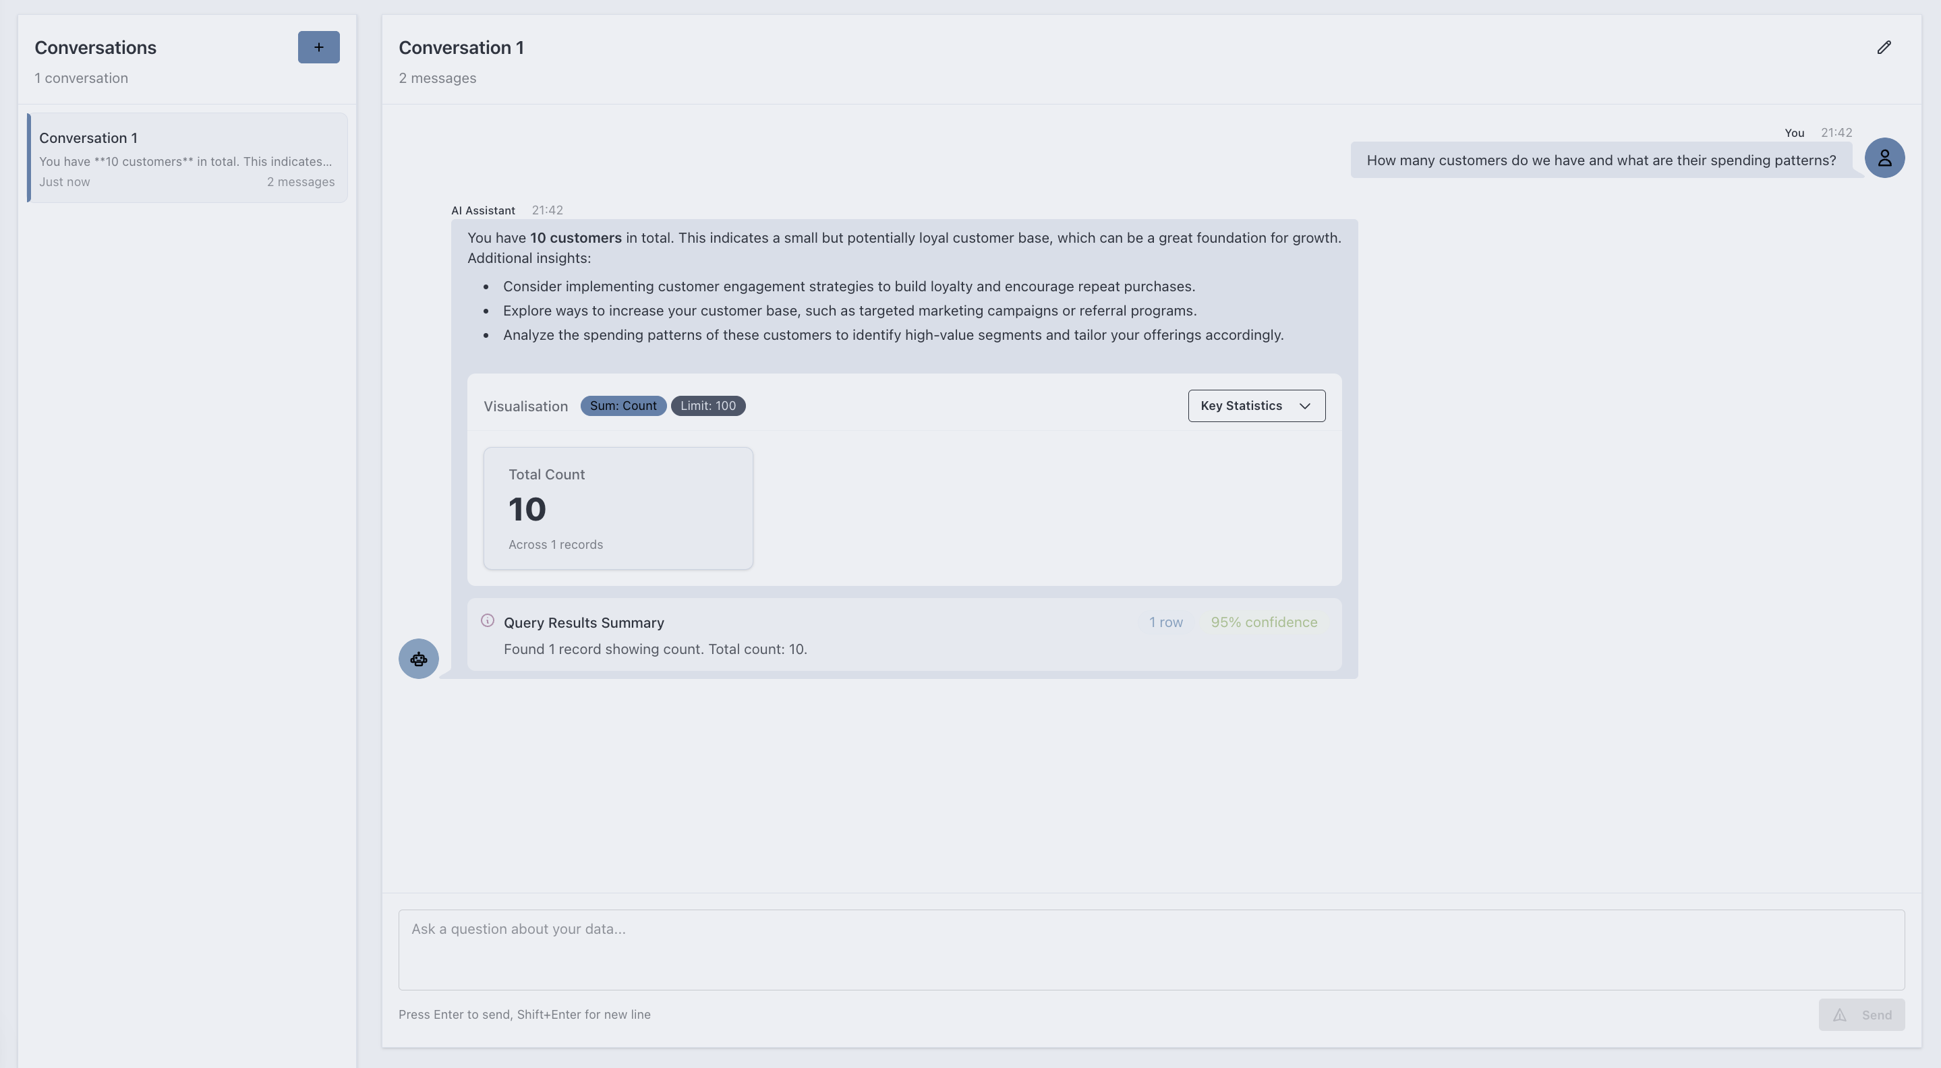The height and width of the screenshot is (1068, 1941).
Task: Click the bold '10 customers' text
Action: 576,238
